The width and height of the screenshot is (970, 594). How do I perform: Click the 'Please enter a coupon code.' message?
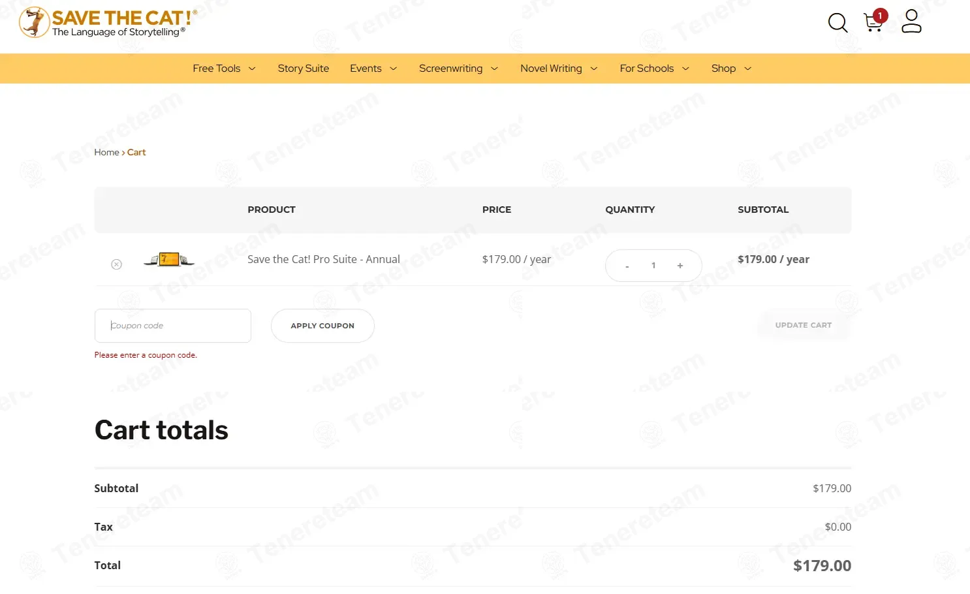click(146, 355)
